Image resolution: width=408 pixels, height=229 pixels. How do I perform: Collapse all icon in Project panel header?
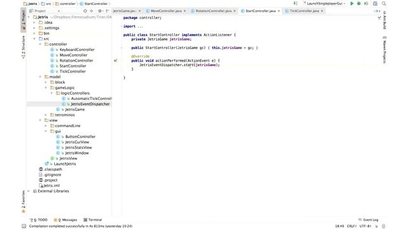pyautogui.click(x=91, y=11)
